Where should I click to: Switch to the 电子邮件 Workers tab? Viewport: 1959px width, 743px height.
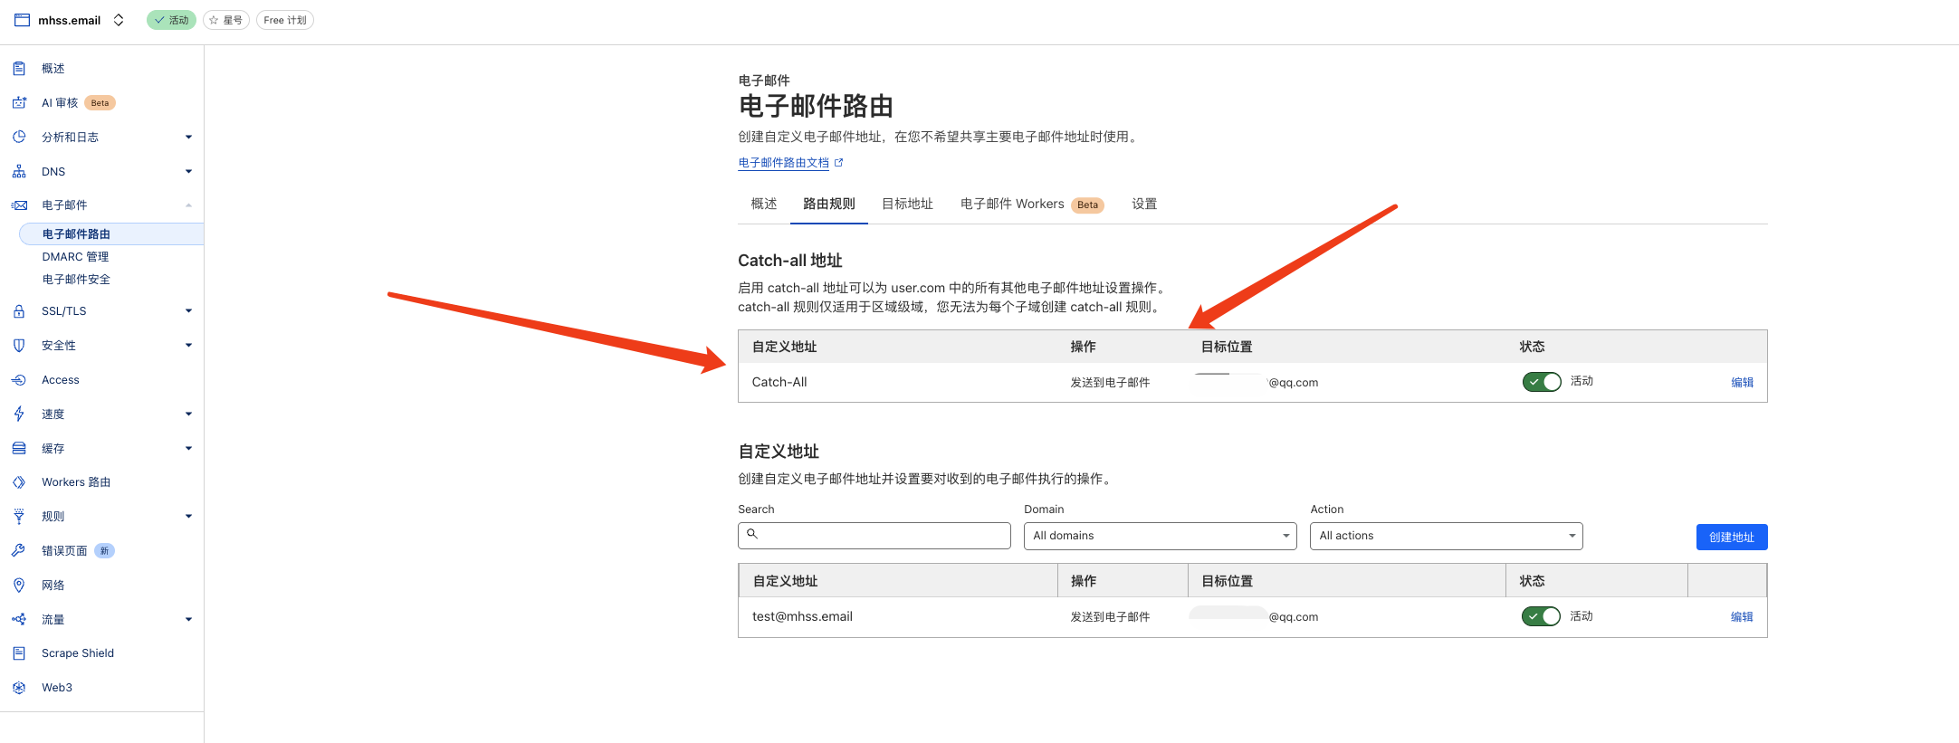(x=1032, y=205)
